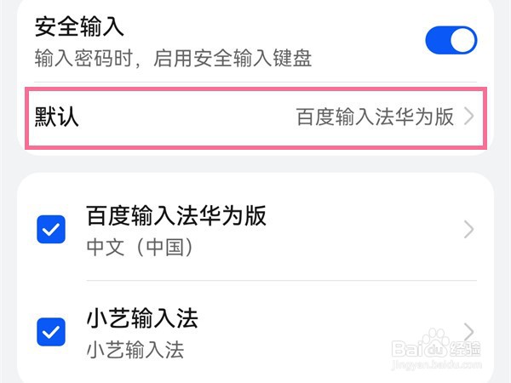511x383 pixels.
Task: Uncheck the 小艺输入法 checkbox
Action: tap(51, 332)
